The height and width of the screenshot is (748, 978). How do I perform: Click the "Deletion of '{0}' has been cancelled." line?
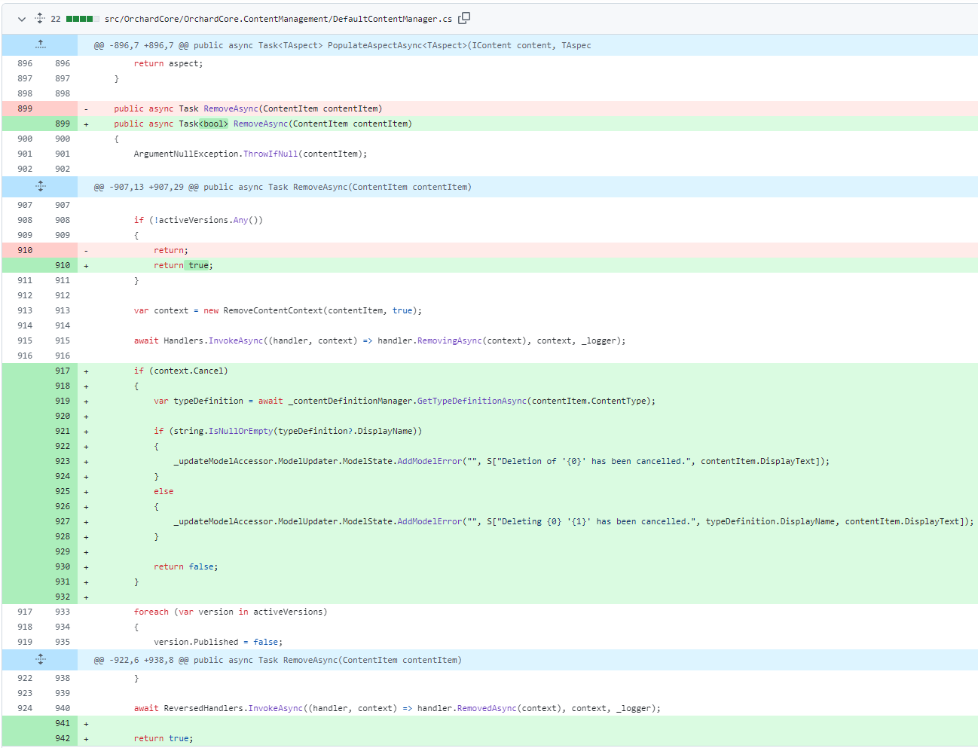click(x=502, y=461)
